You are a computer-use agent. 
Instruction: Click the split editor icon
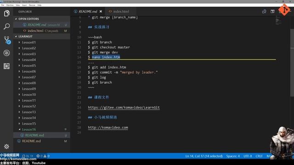272,11
